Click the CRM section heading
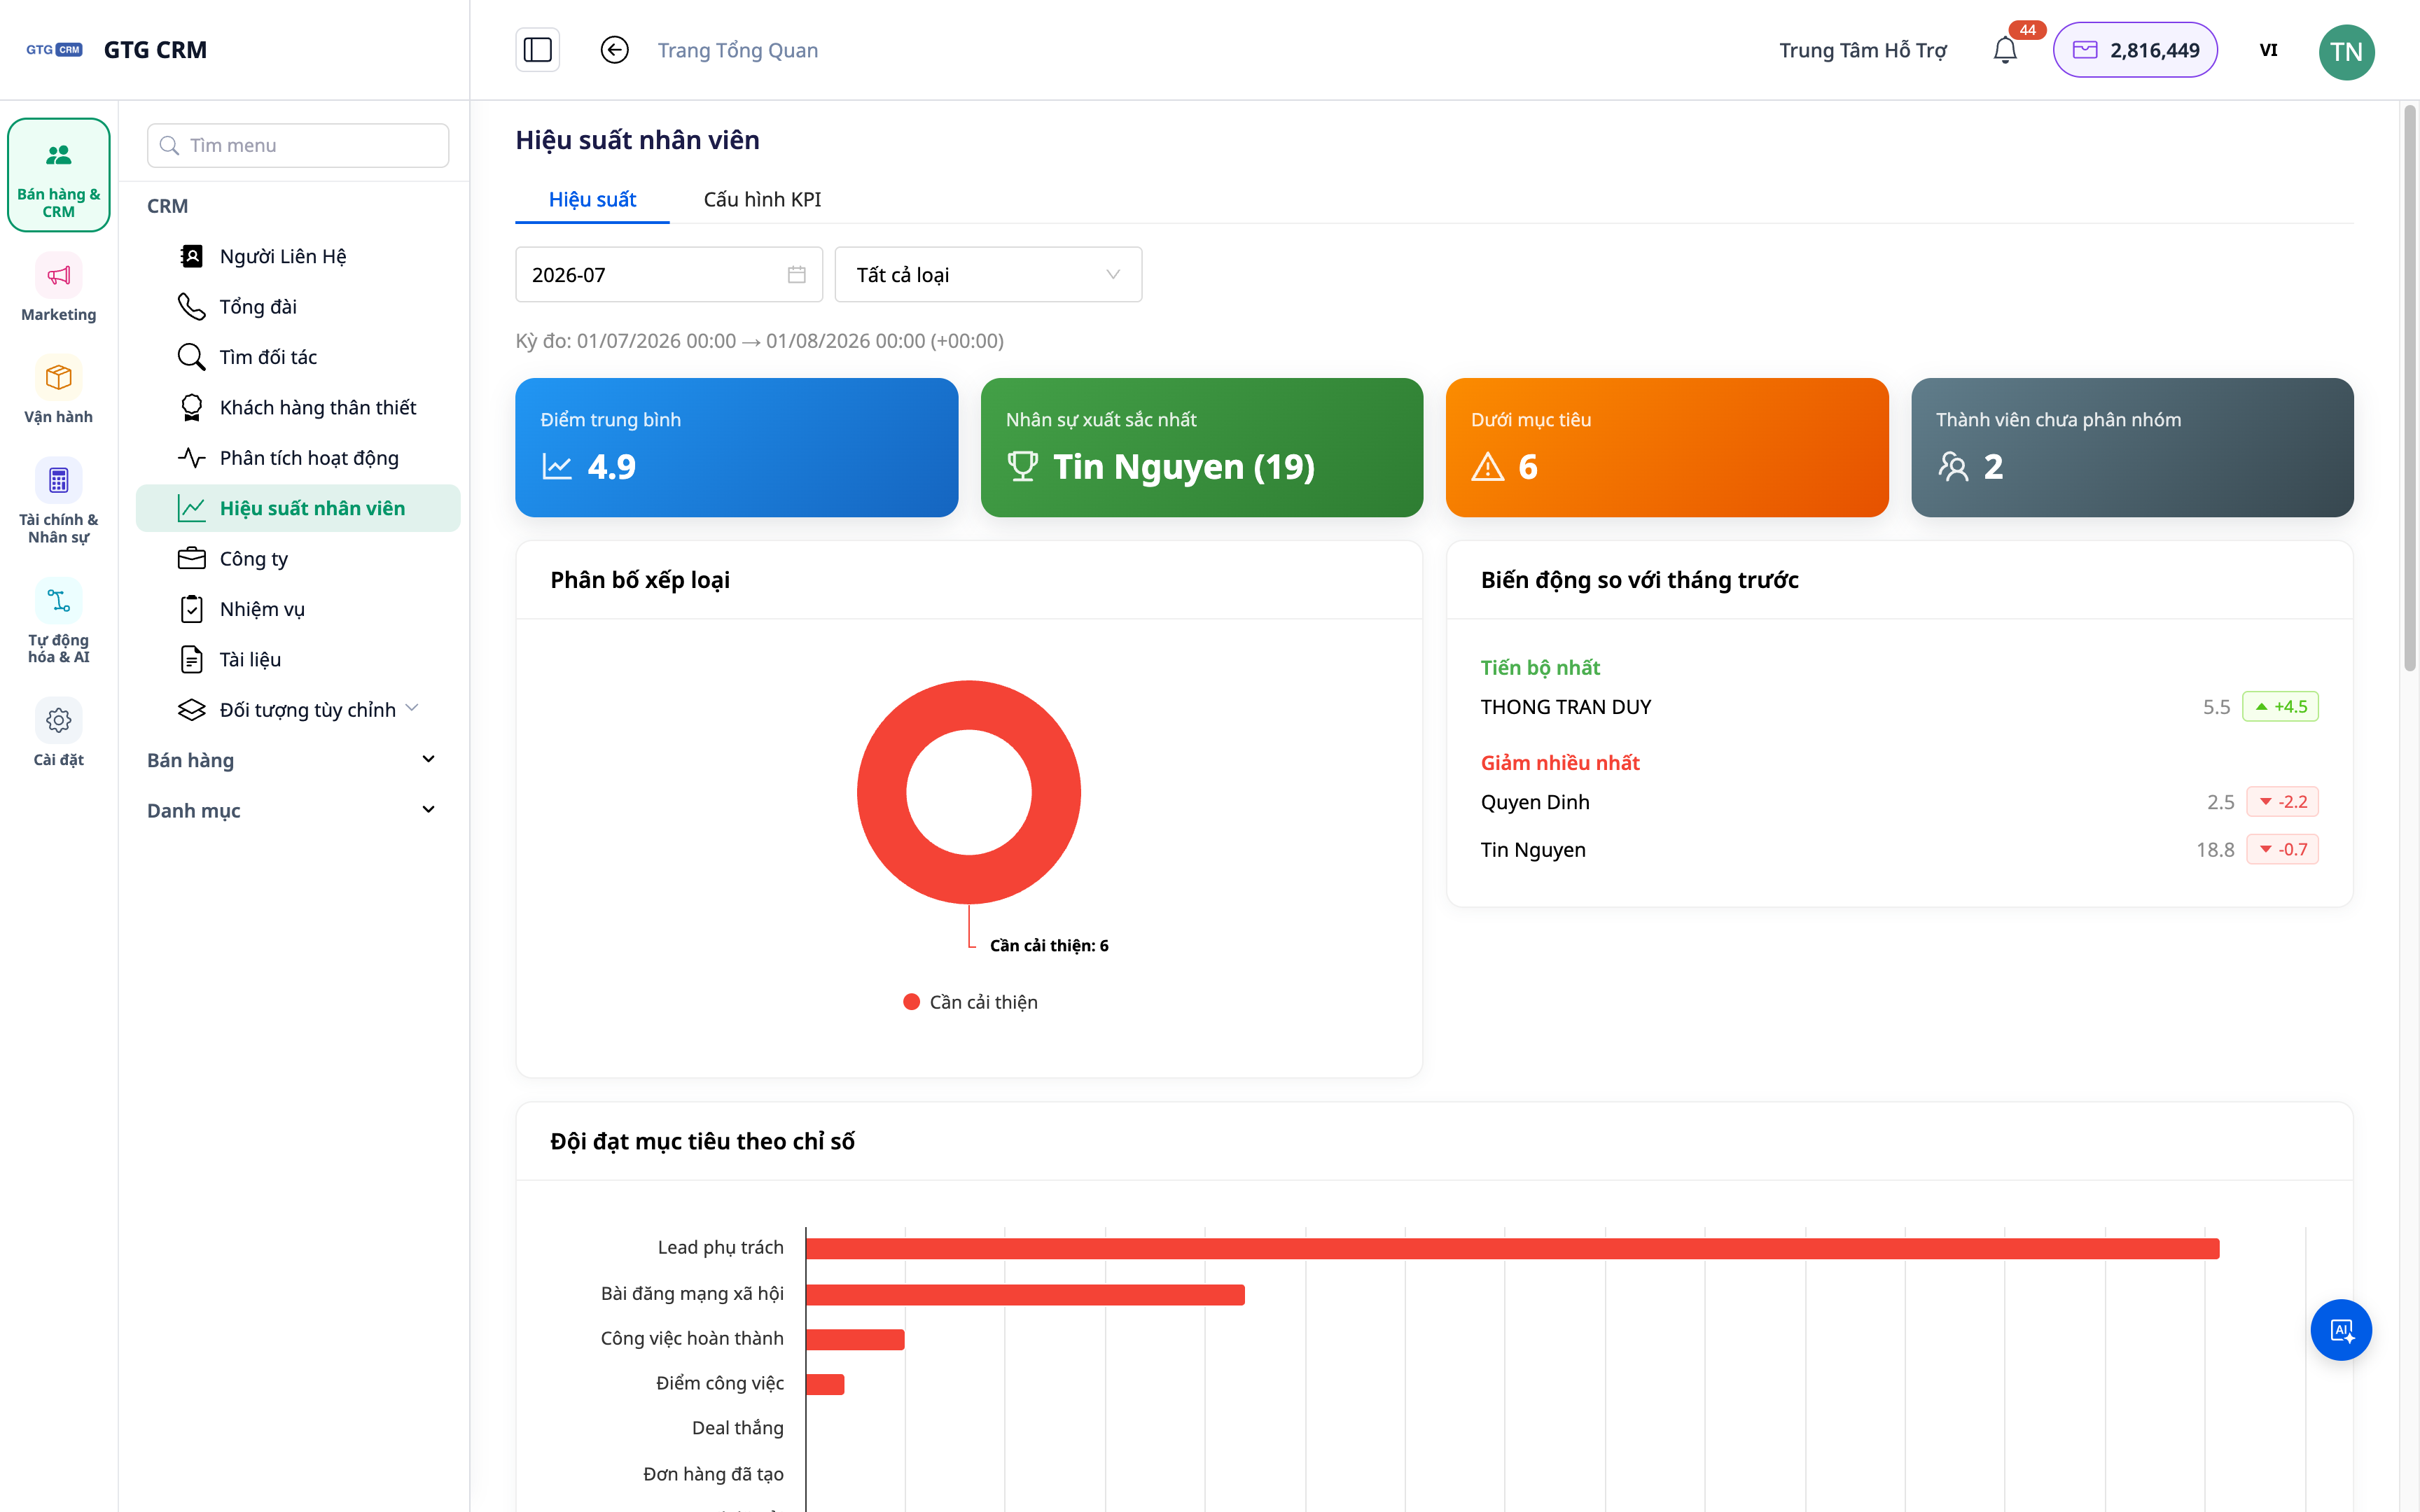 click(x=167, y=206)
